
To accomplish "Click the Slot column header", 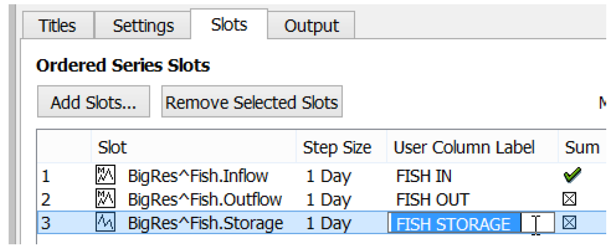I will (112, 147).
